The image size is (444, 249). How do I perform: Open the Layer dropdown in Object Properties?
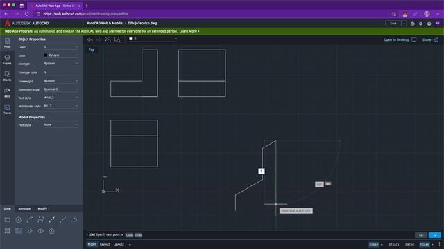point(61,47)
